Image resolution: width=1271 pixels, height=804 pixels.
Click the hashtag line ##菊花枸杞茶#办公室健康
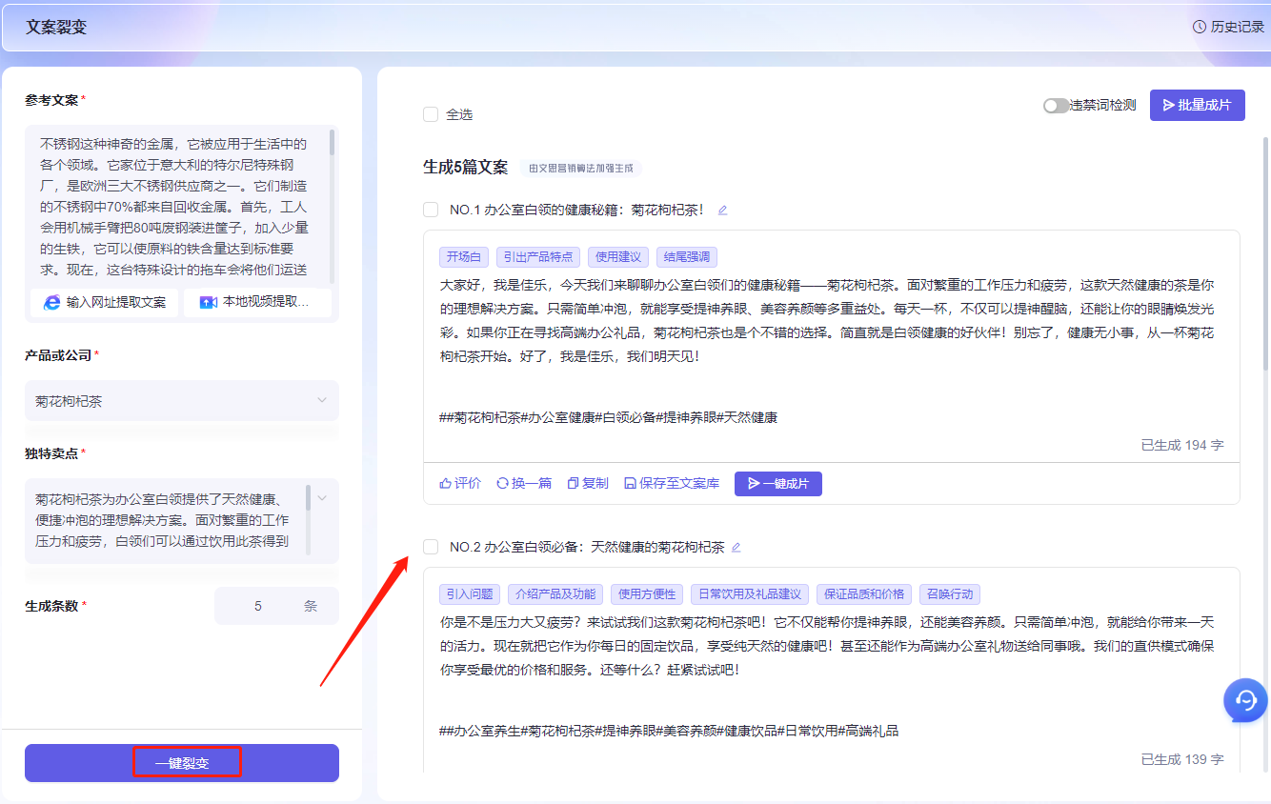tap(609, 417)
